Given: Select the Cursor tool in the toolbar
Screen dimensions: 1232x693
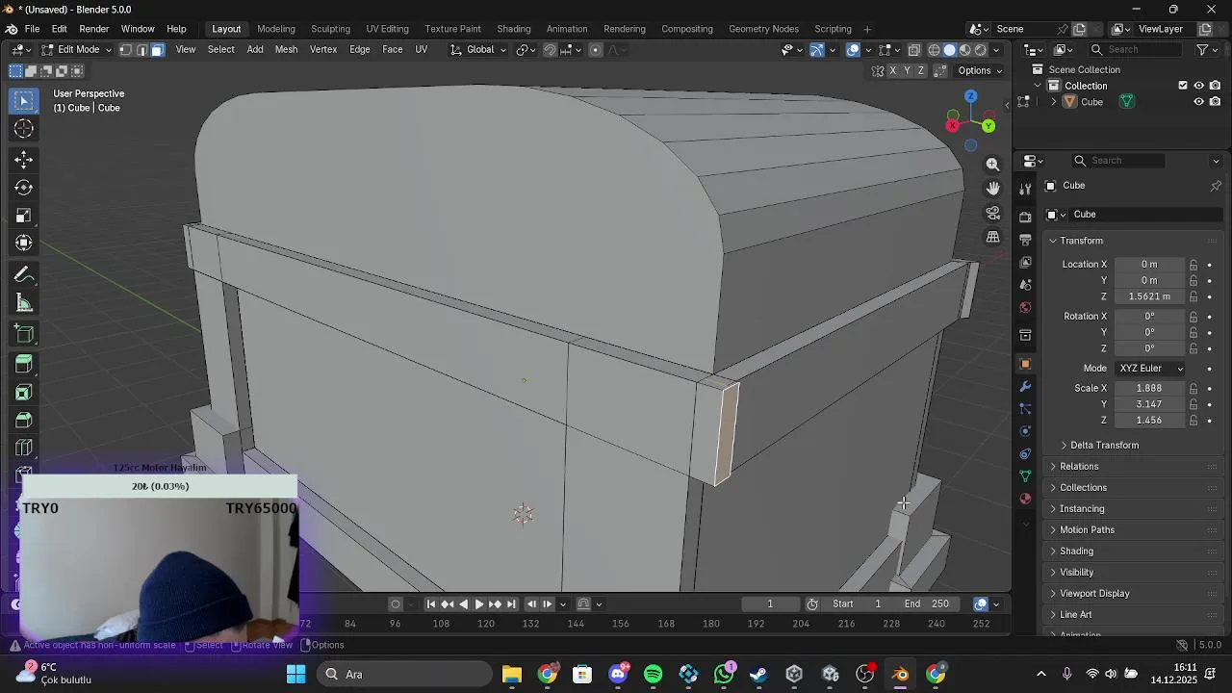Looking at the screenshot, I should pyautogui.click(x=24, y=129).
